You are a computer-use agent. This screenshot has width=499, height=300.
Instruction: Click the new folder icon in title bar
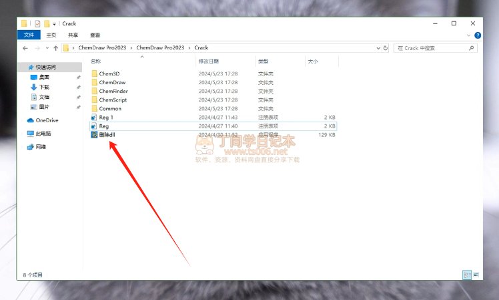click(47, 23)
